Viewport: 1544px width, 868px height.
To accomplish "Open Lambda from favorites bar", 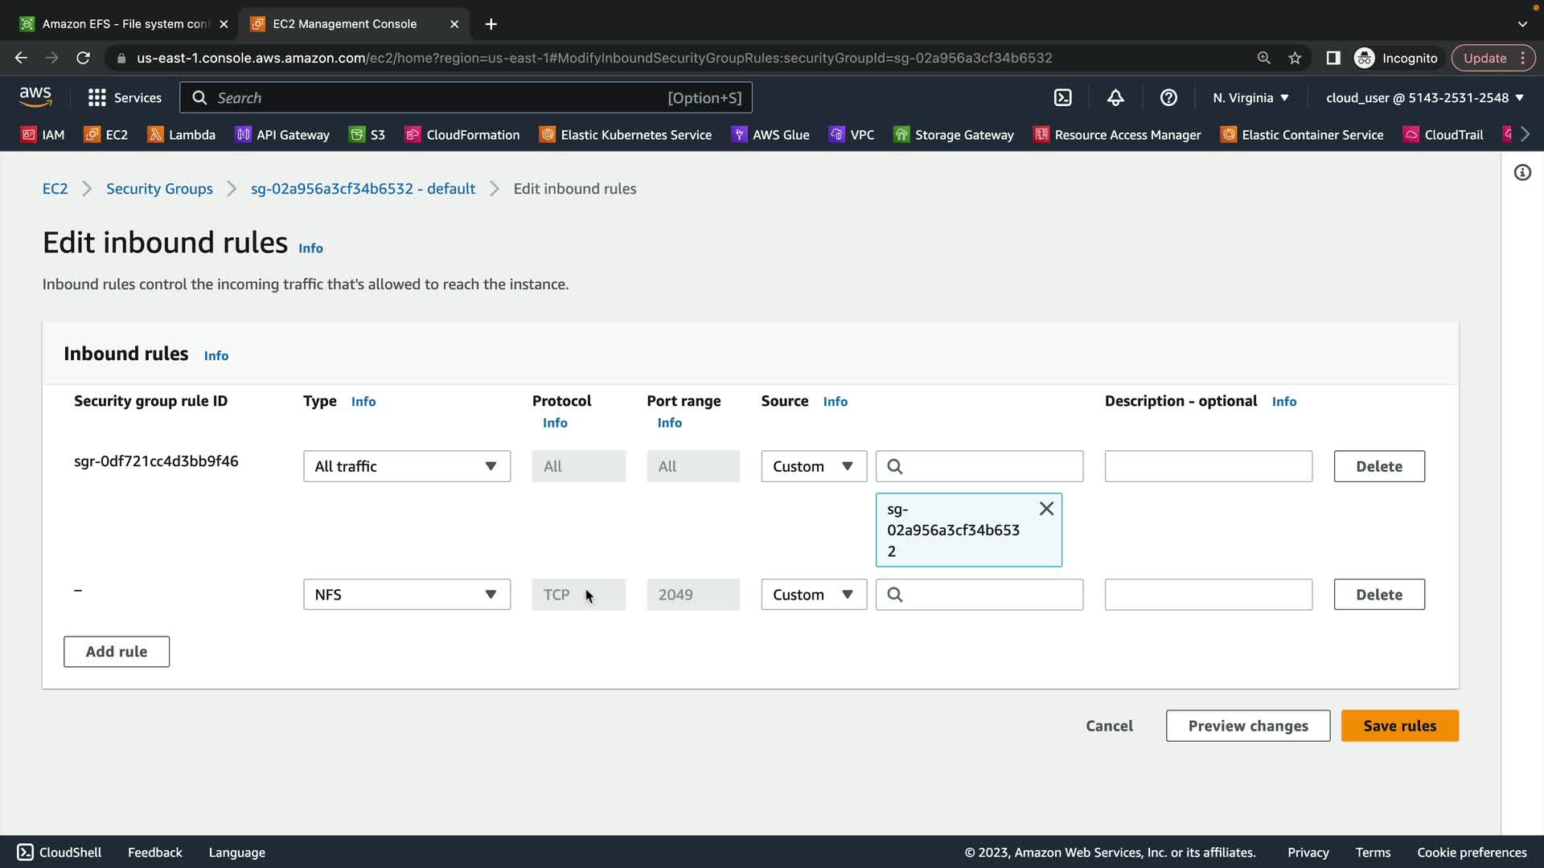I will [182, 134].
